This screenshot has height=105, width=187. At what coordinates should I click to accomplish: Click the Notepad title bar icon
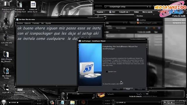click(17, 20)
